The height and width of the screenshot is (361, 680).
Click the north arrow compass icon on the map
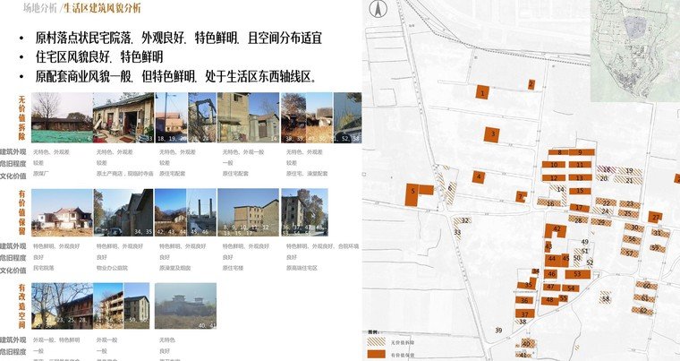tap(378, 10)
